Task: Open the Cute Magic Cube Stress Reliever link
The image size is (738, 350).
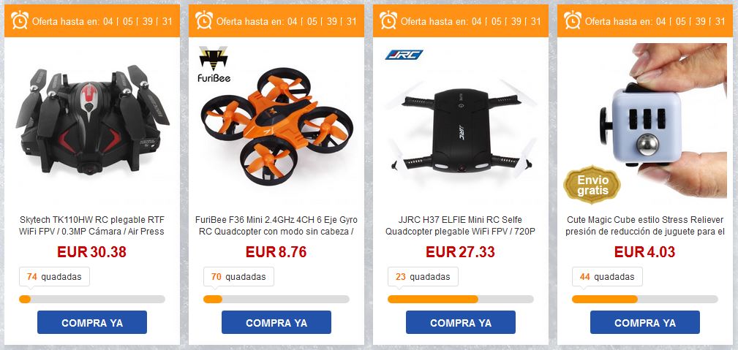Action: point(645,226)
